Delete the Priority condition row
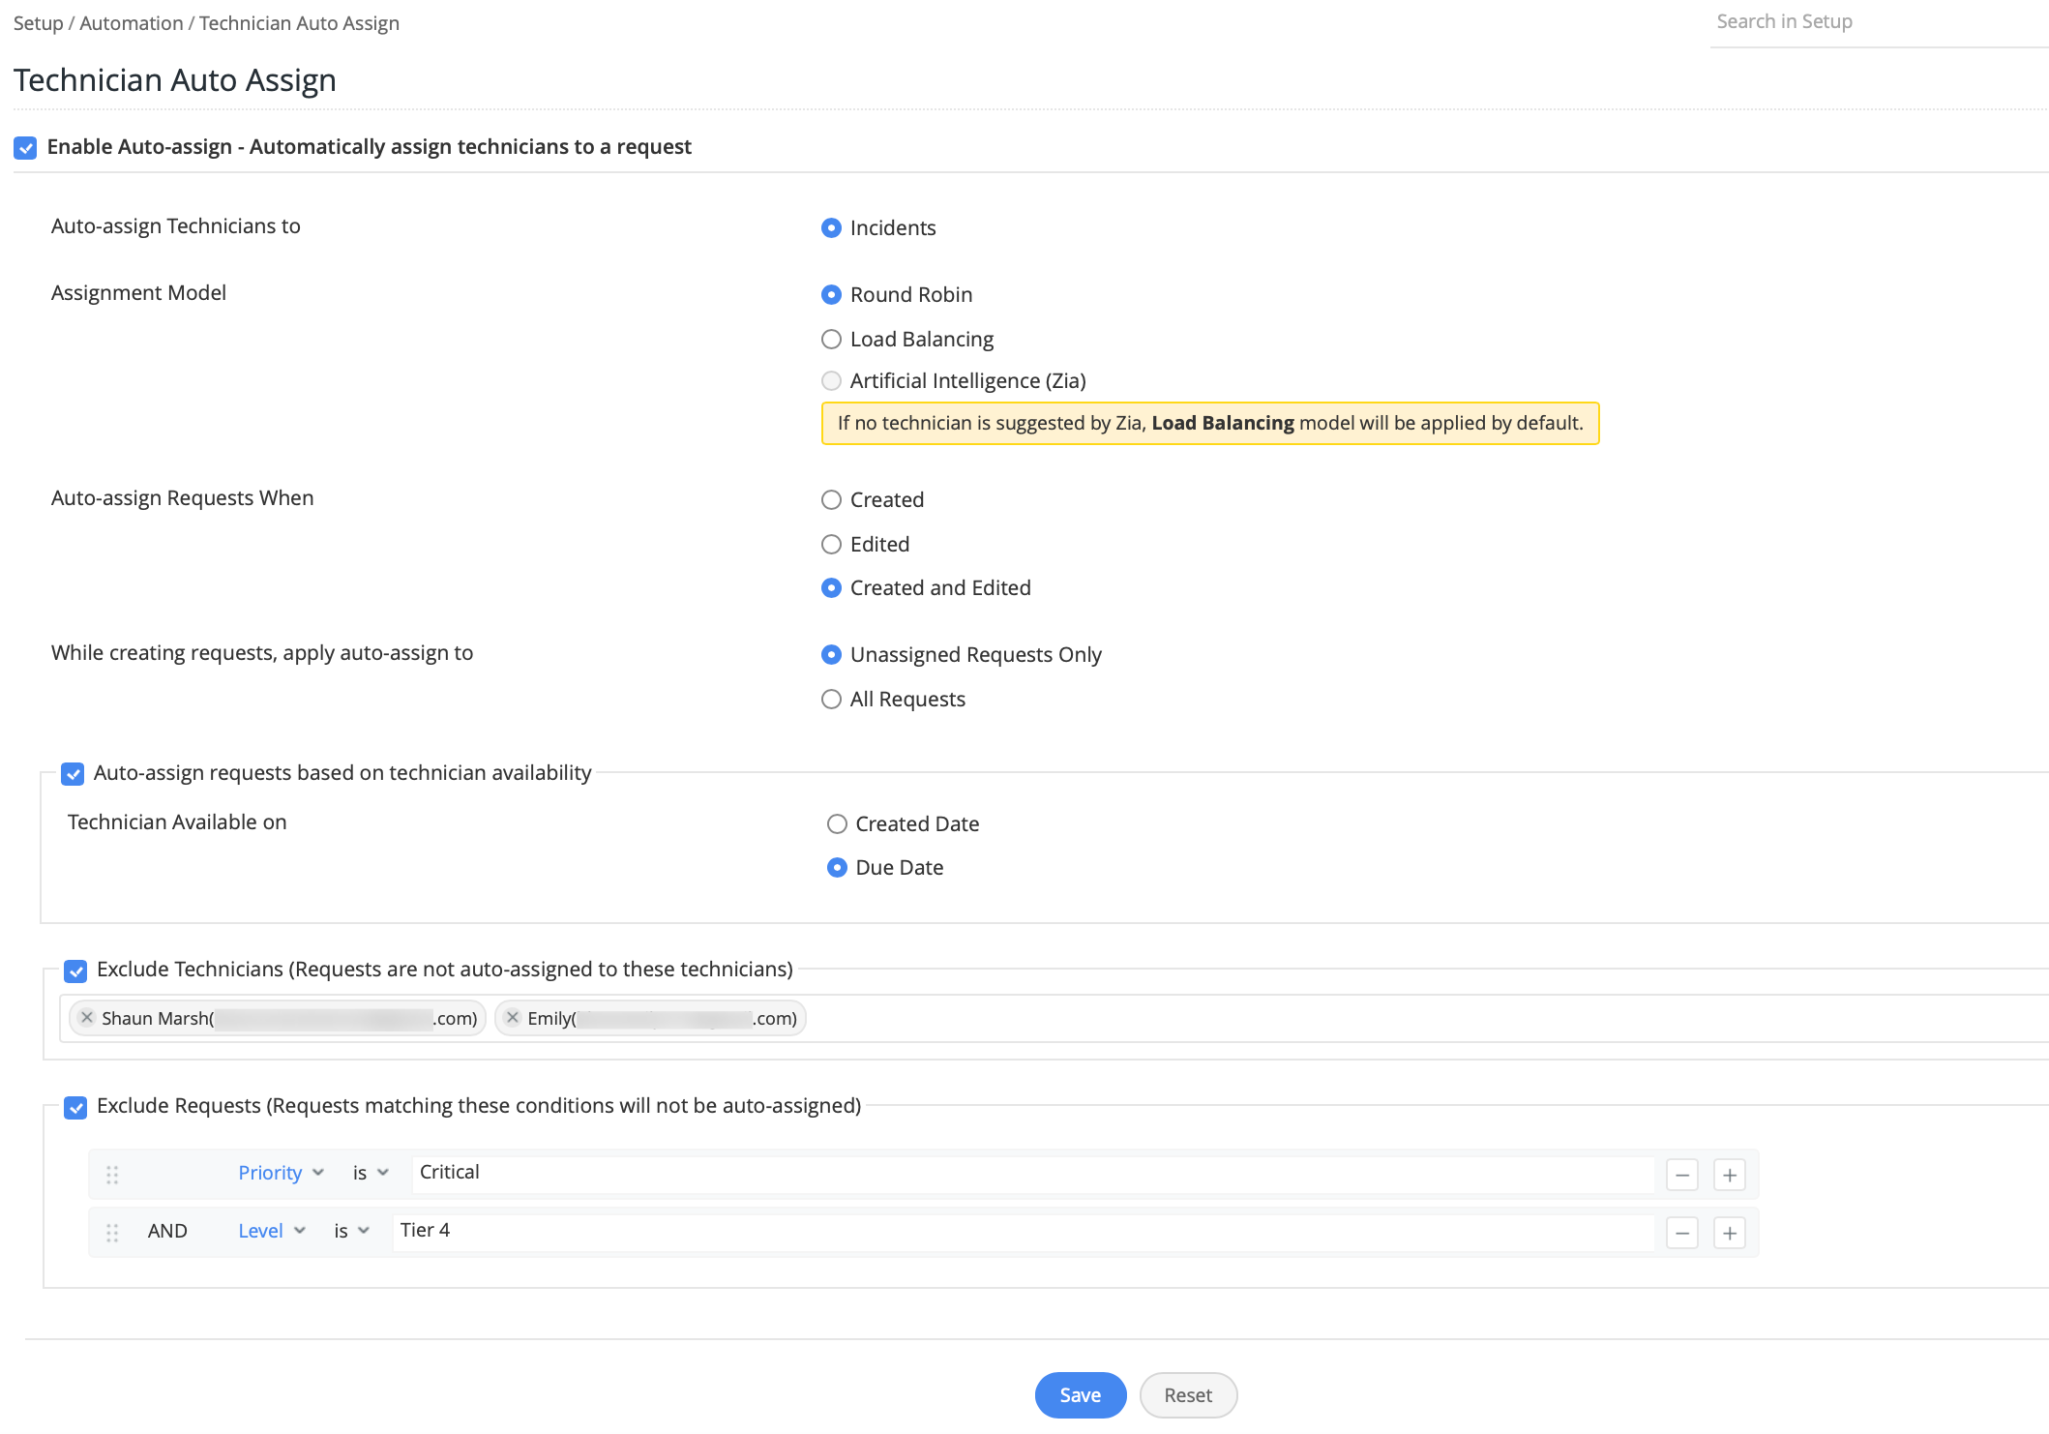Screen dimensions: 2049x1434 [1682, 1175]
